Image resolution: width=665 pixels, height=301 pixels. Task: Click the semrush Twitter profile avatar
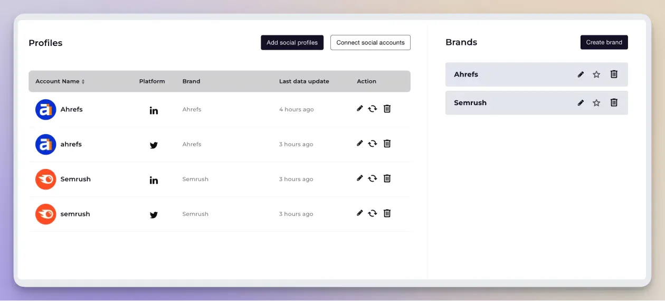(46, 214)
